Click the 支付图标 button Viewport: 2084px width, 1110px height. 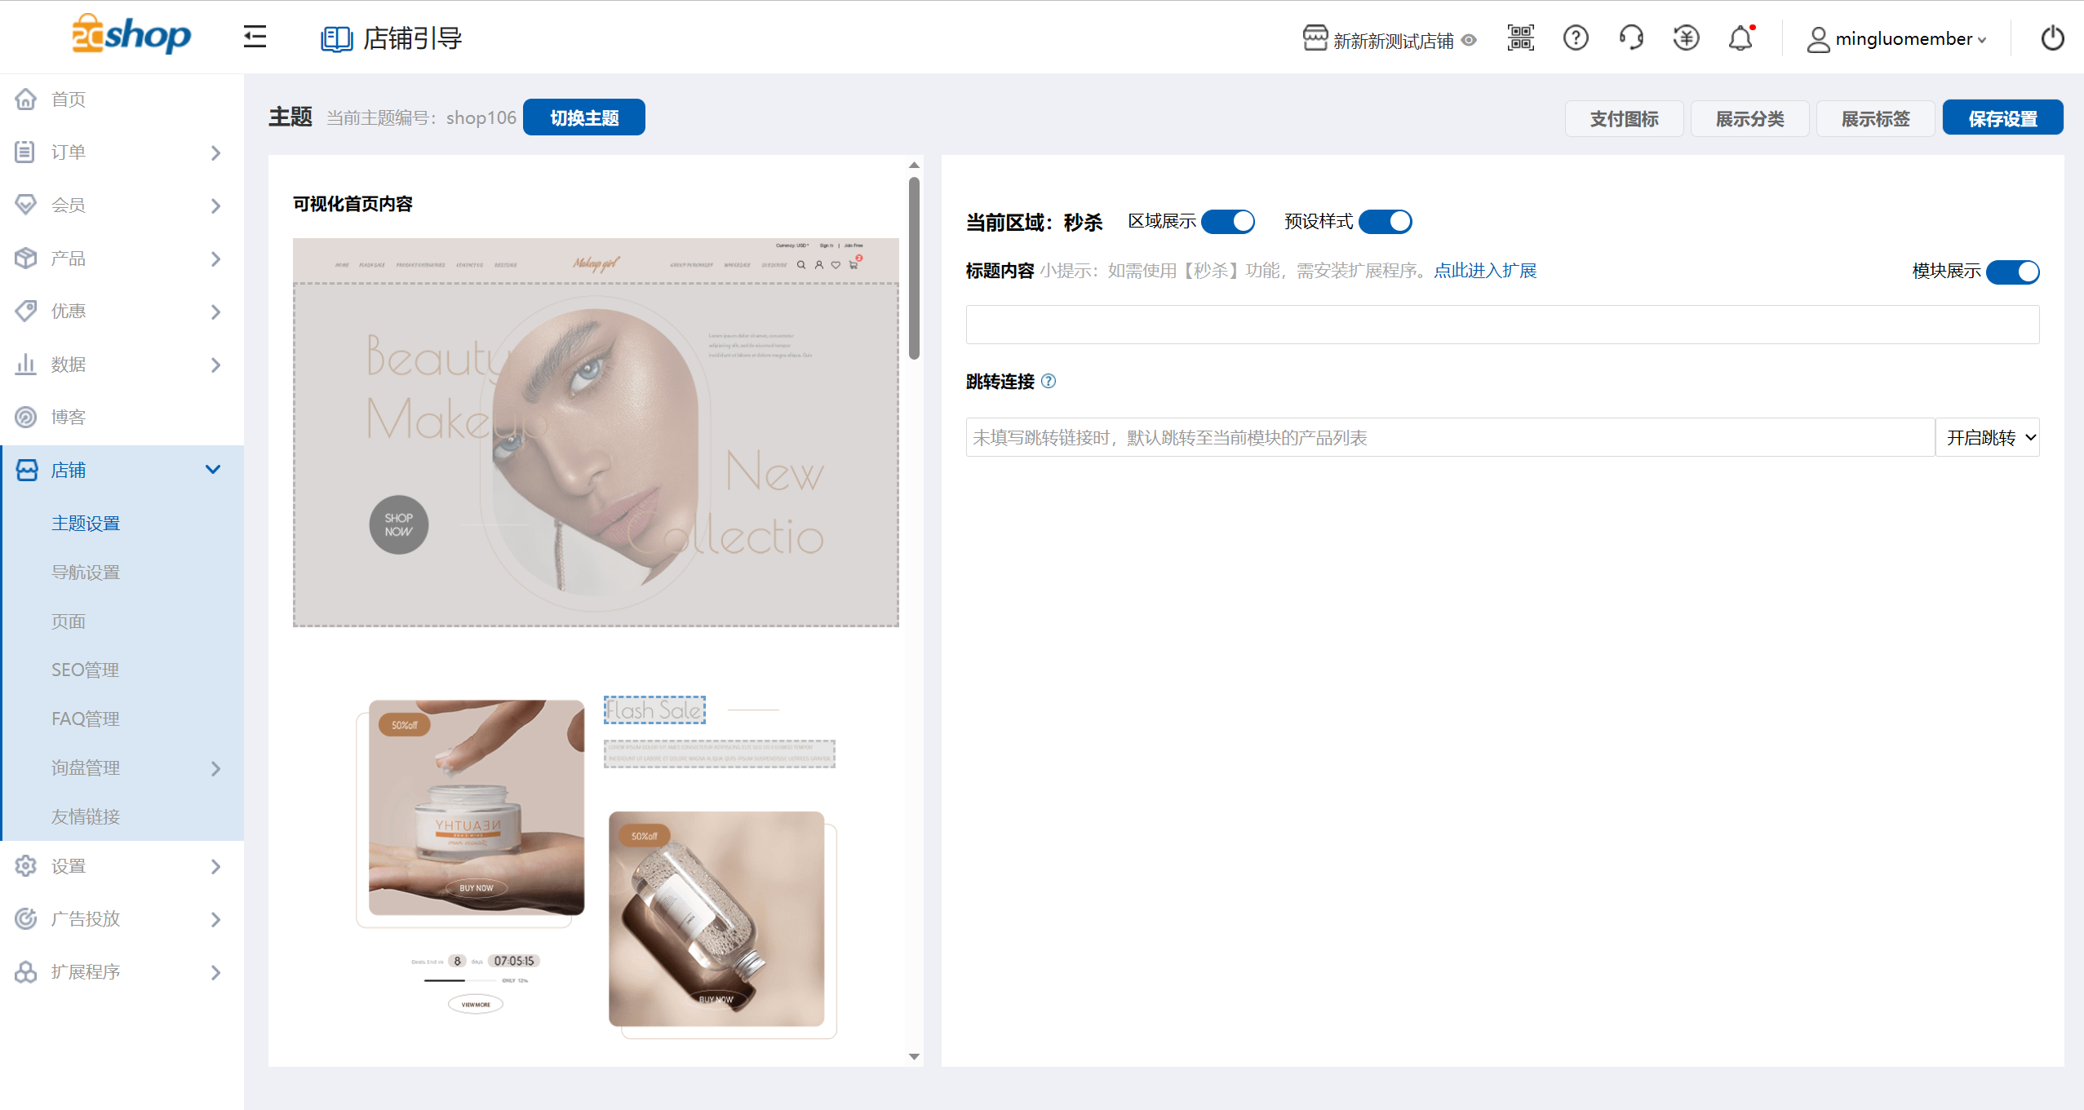click(1624, 119)
